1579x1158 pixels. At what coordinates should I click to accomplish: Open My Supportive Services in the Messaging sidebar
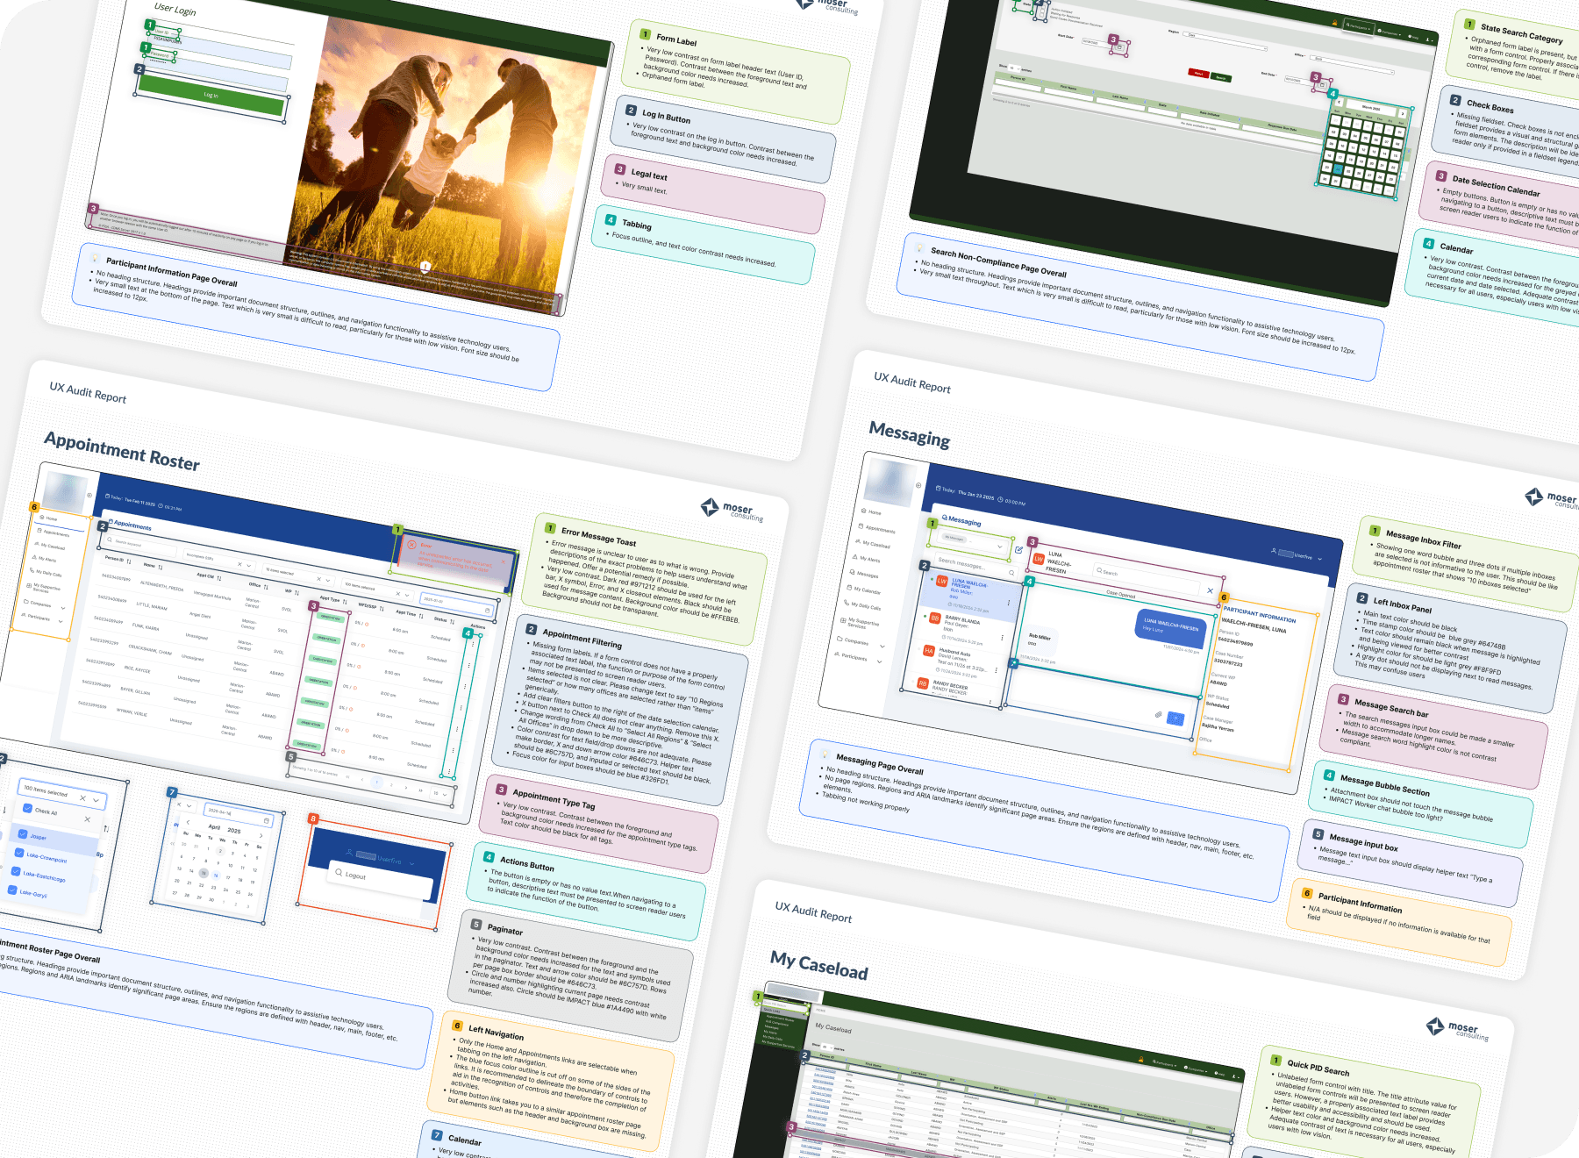(860, 624)
